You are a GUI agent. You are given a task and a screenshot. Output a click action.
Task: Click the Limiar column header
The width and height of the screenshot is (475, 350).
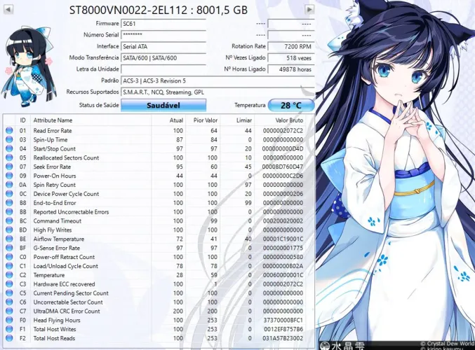[237, 120]
